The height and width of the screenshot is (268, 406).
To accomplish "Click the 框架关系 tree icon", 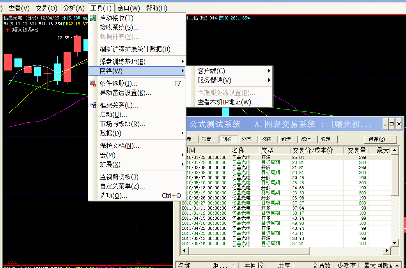I will tap(93, 105).
